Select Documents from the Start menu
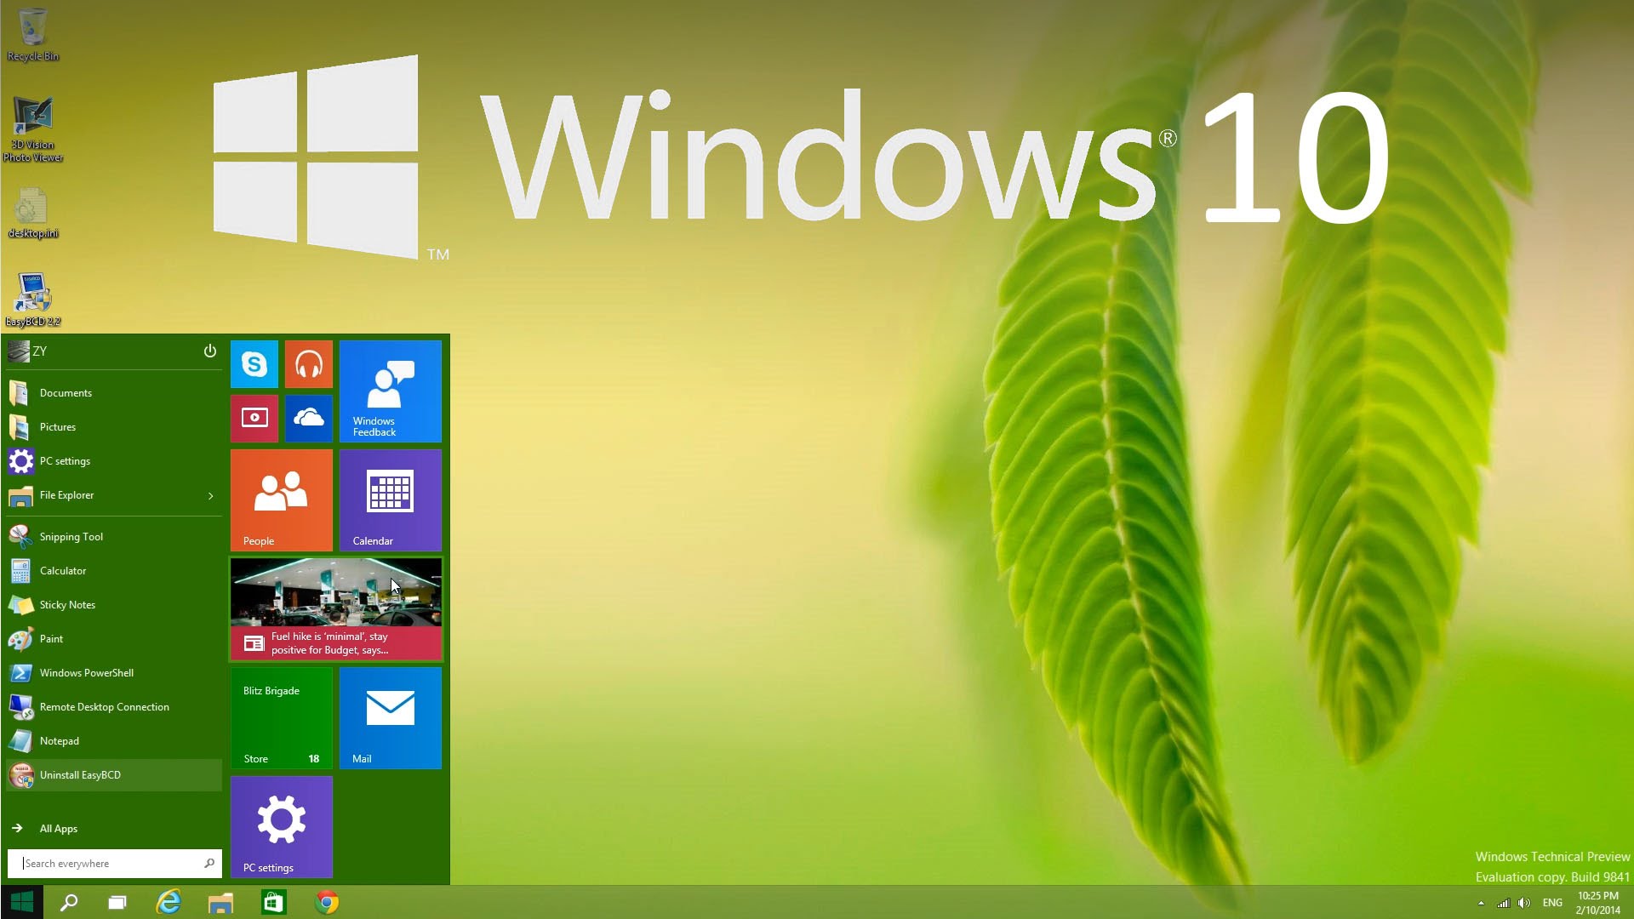The width and height of the screenshot is (1634, 919). (x=65, y=393)
